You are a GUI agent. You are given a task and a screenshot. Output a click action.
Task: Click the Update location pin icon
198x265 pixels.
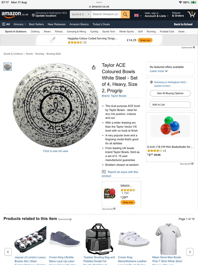(33, 15)
